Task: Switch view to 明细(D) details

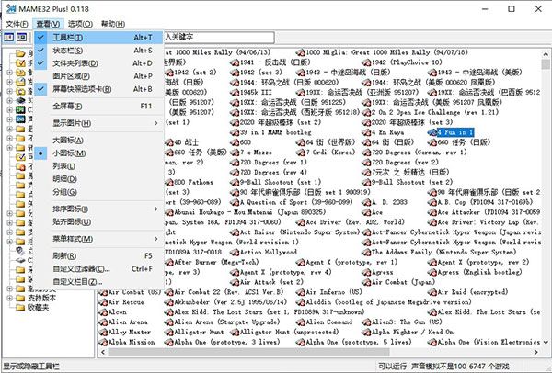Action: (99, 179)
